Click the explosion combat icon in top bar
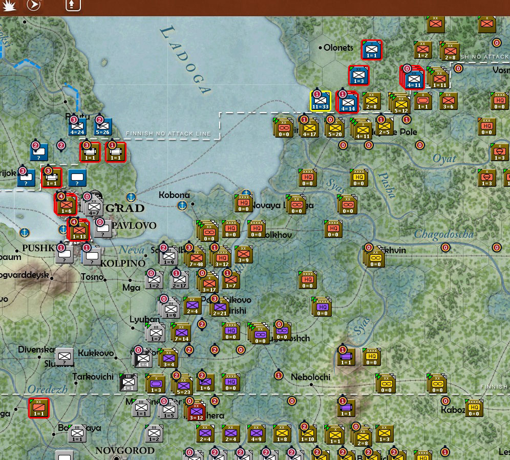 [x=9, y=5]
